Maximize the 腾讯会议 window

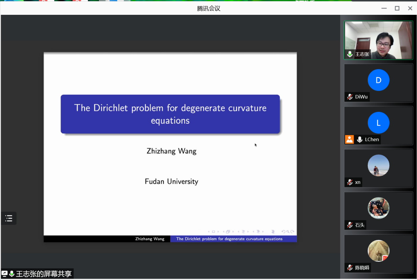(397, 8)
